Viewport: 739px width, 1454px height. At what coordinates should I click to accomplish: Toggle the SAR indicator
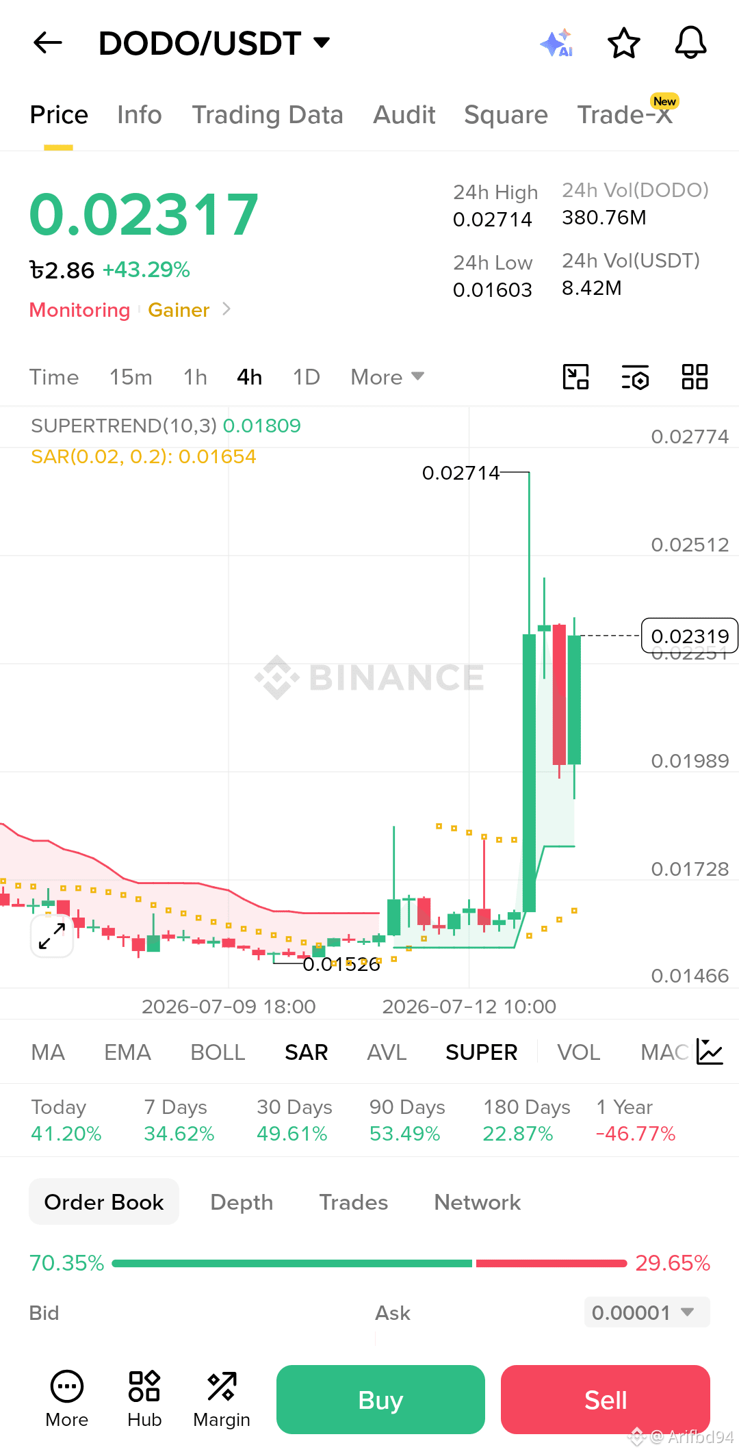[x=307, y=1052]
